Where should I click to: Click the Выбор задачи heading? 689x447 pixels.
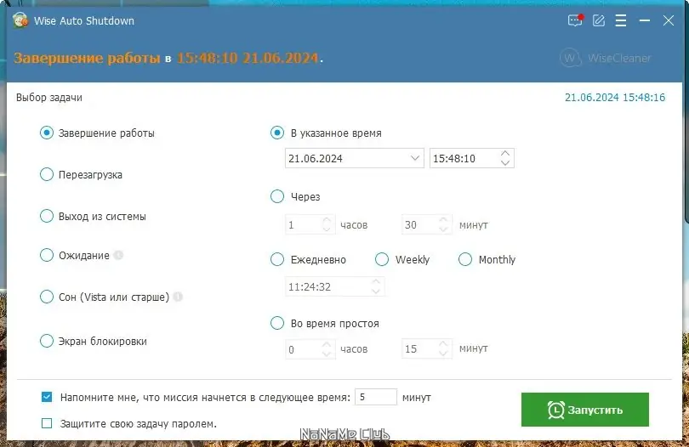[x=49, y=98]
